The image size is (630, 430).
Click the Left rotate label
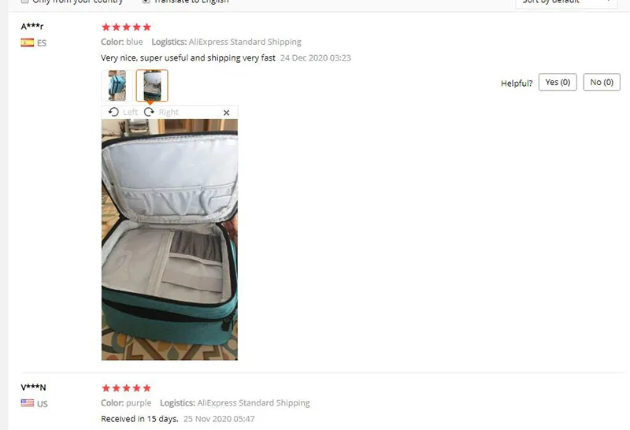[x=130, y=112]
